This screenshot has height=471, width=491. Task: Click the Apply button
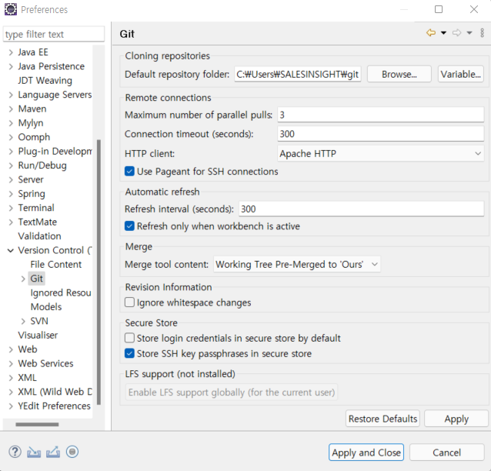tap(456, 419)
